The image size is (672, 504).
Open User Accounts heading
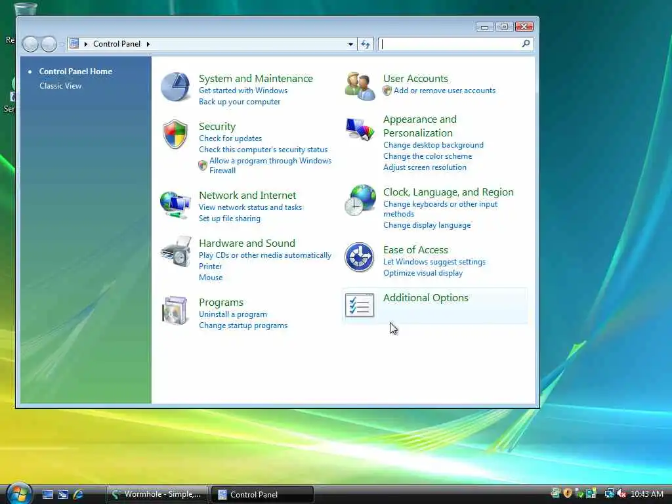click(415, 79)
